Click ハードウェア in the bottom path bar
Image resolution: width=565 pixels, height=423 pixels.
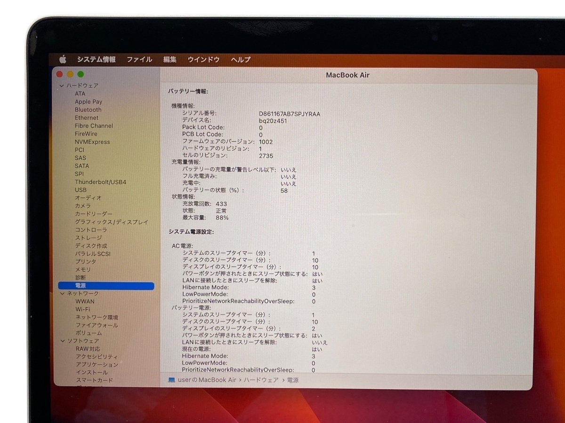(x=261, y=380)
